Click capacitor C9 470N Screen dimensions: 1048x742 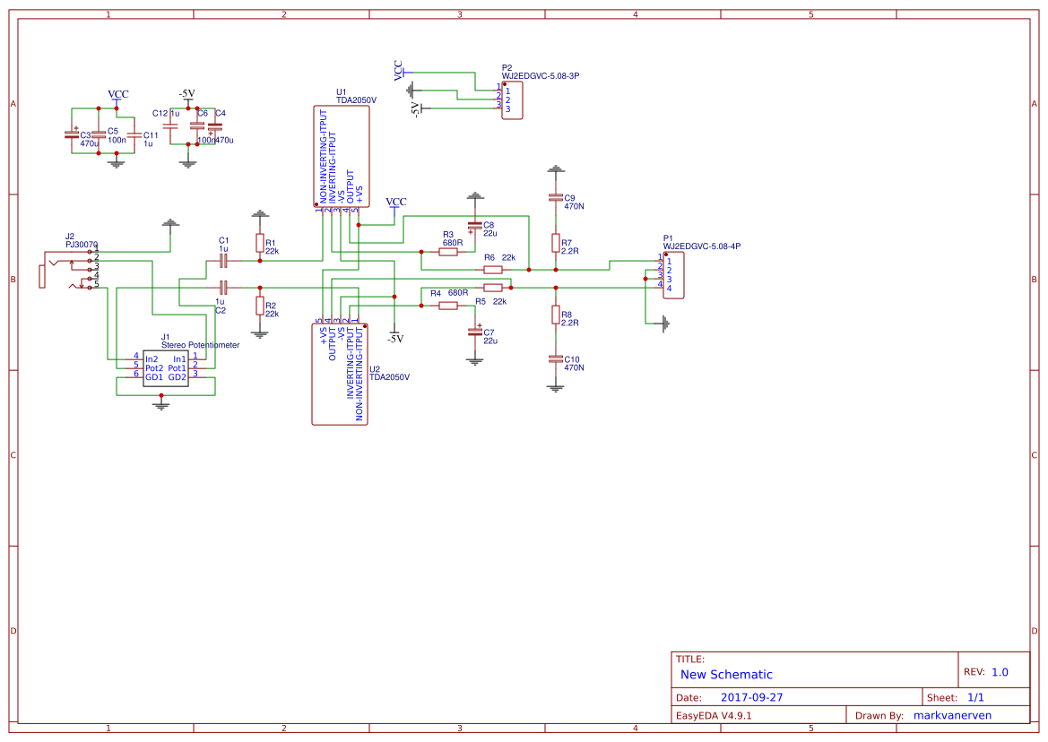coord(557,199)
